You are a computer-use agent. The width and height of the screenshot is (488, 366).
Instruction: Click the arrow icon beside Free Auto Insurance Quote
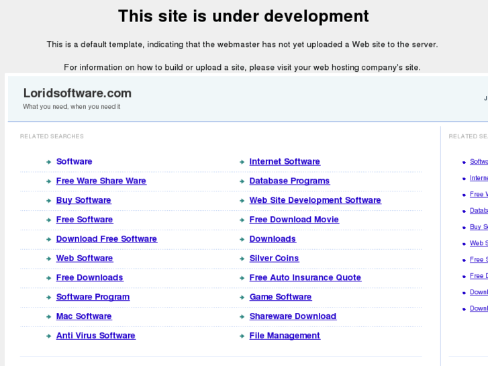pos(242,278)
